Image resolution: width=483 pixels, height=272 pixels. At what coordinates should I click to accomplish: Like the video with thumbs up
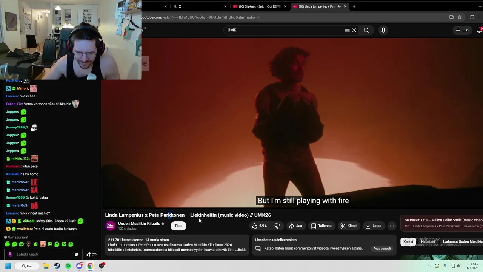pos(260,226)
